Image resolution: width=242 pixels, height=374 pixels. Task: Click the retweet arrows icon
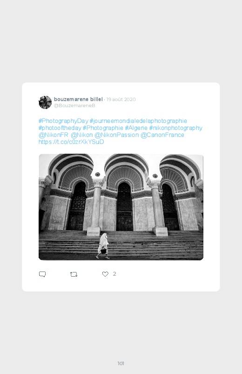74,274
